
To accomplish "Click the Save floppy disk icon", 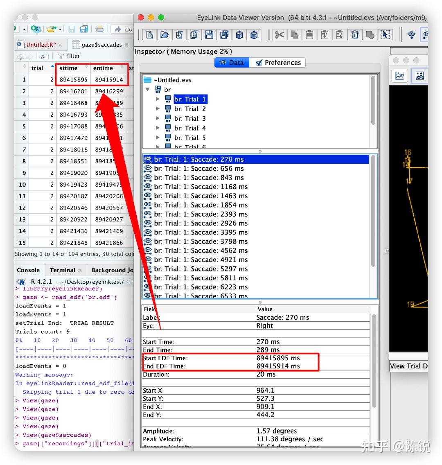I will point(209,35).
